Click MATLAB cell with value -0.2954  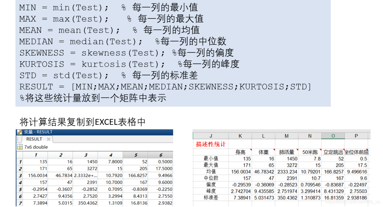pyautogui.click(x=36, y=189)
